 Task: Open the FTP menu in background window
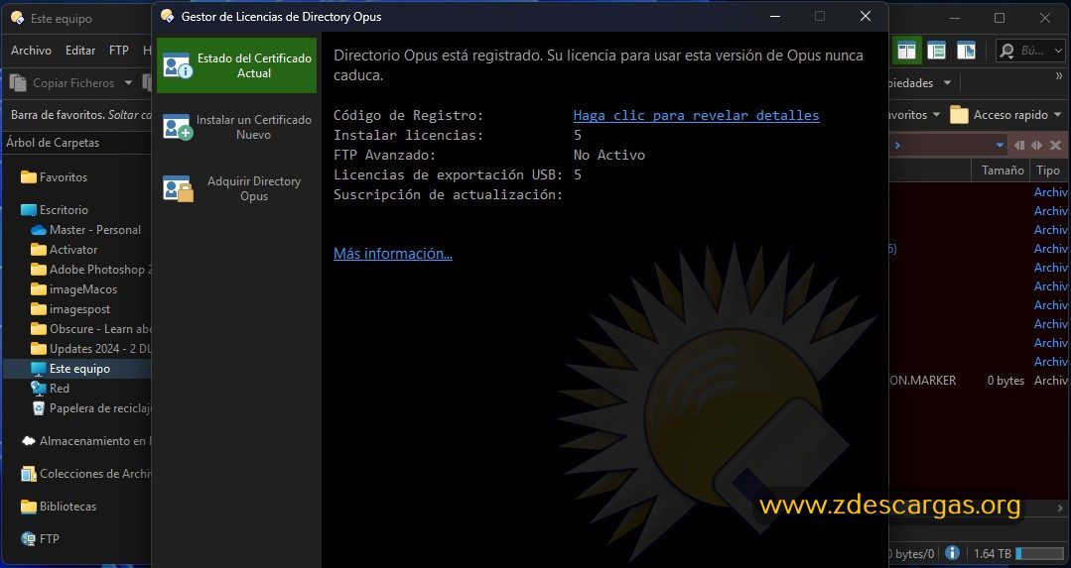pyautogui.click(x=119, y=51)
